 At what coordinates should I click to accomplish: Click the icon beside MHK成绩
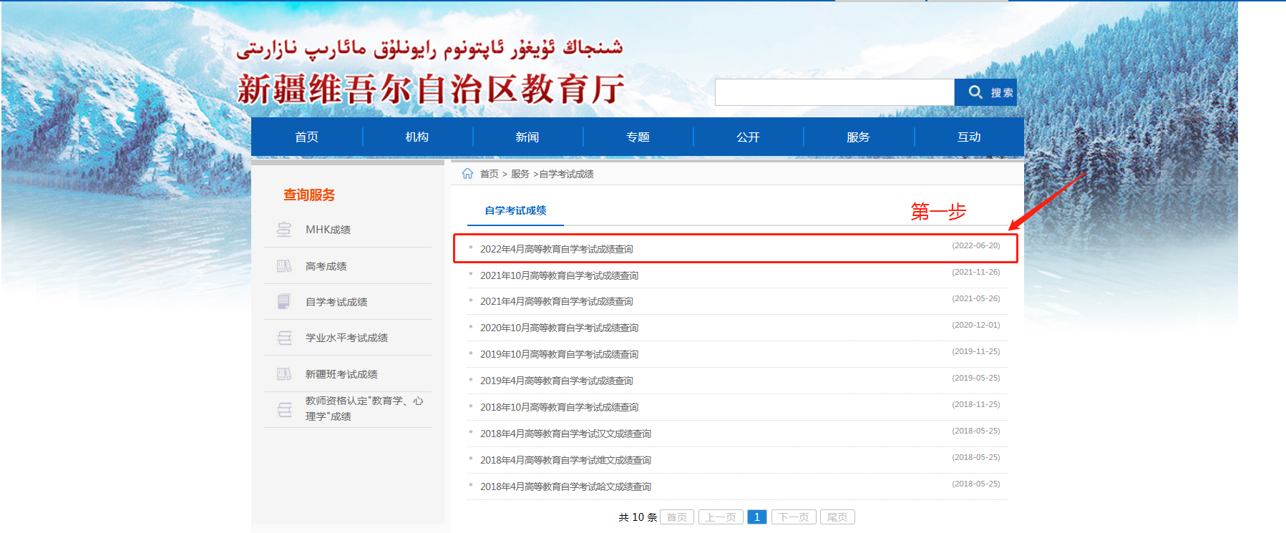[x=284, y=230]
